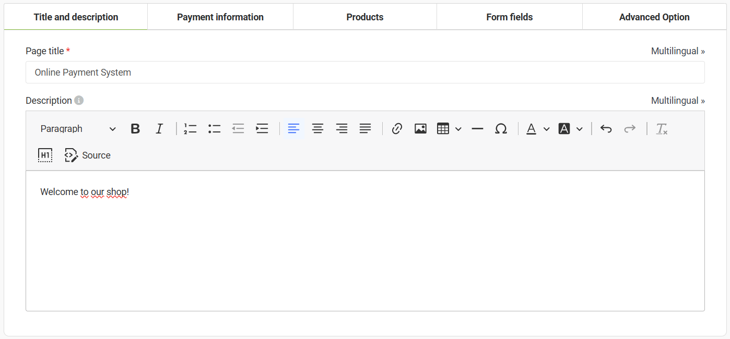Click the Page title input field

pyautogui.click(x=364, y=72)
